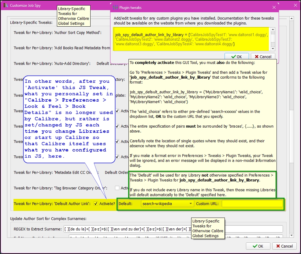Image resolution: width=301 pixels, height=254 pixels.
Task: Click the 'Default Order' text in Metadata Edit row
Action: coord(117,172)
